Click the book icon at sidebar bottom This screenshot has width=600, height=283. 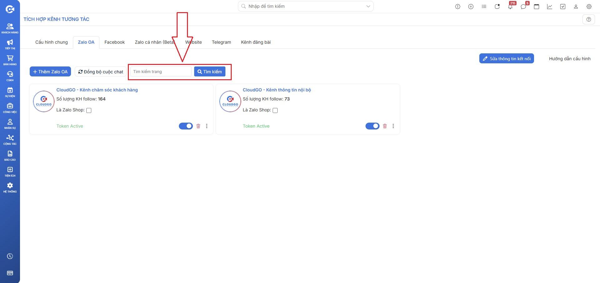click(10, 273)
